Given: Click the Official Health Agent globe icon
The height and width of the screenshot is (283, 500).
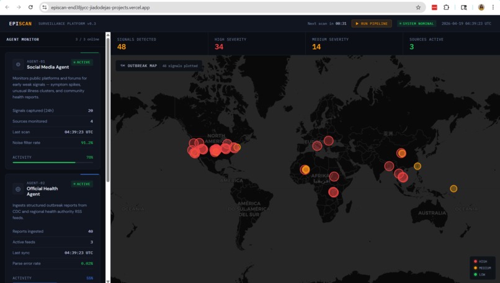Looking at the screenshot, I should (x=18, y=189).
